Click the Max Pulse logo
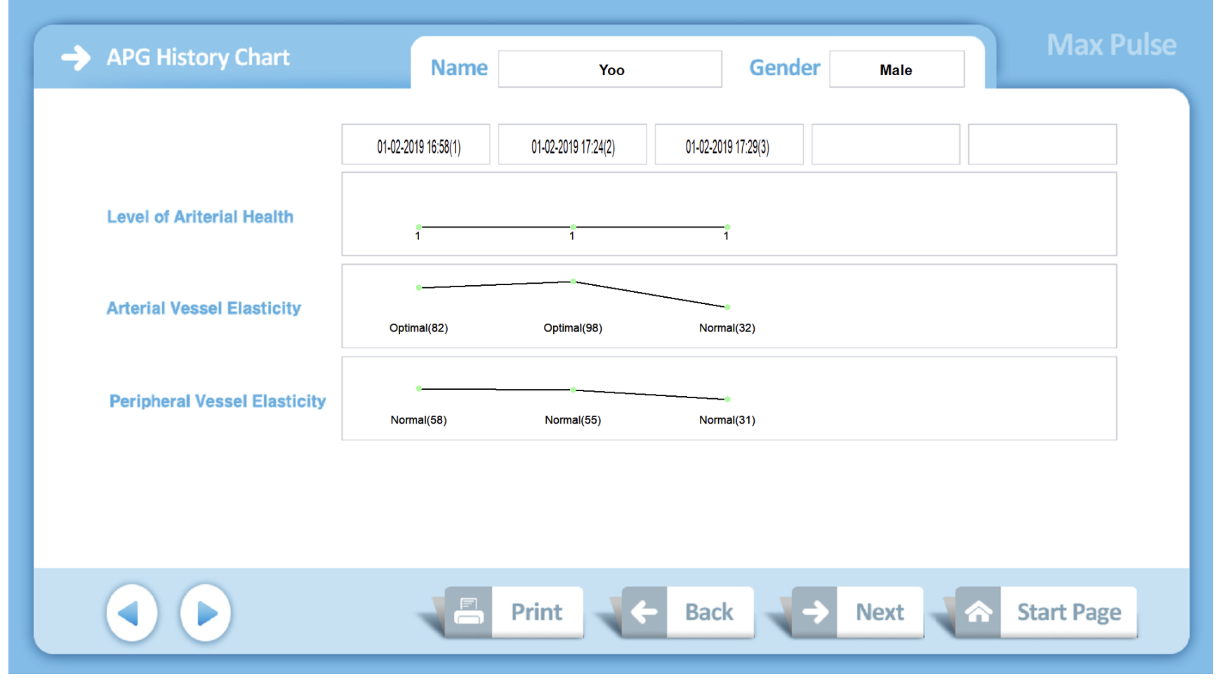Viewport: 1220px width, 684px height. [1111, 46]
